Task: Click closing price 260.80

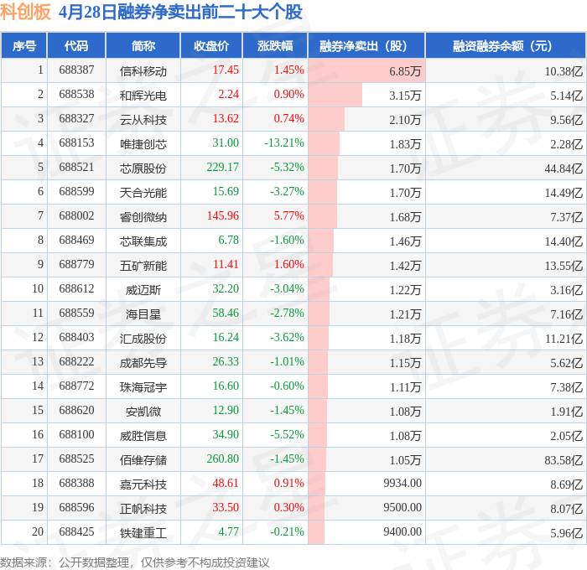Action: coord(222,459)
